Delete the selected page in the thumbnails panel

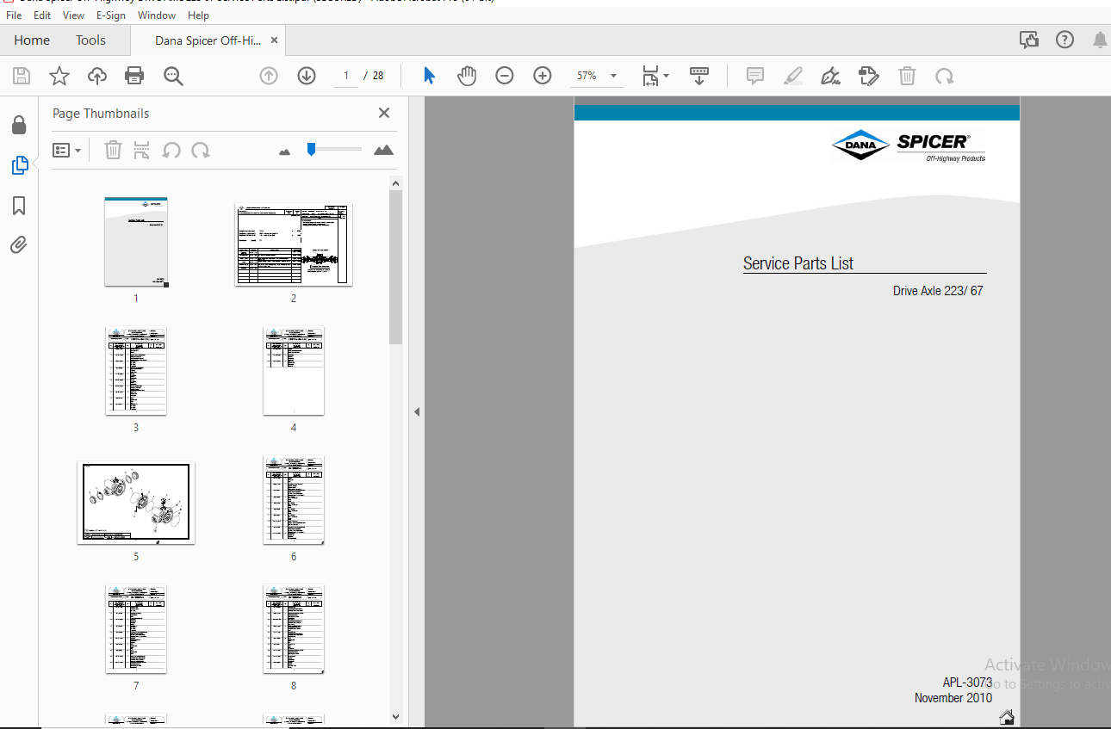(113, 151)
